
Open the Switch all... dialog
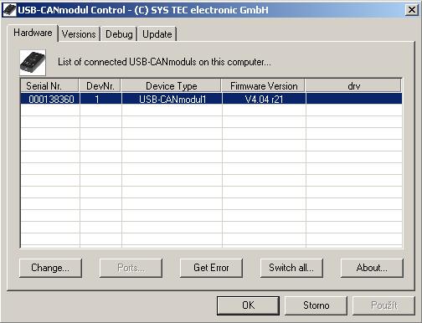coord(291,268)
